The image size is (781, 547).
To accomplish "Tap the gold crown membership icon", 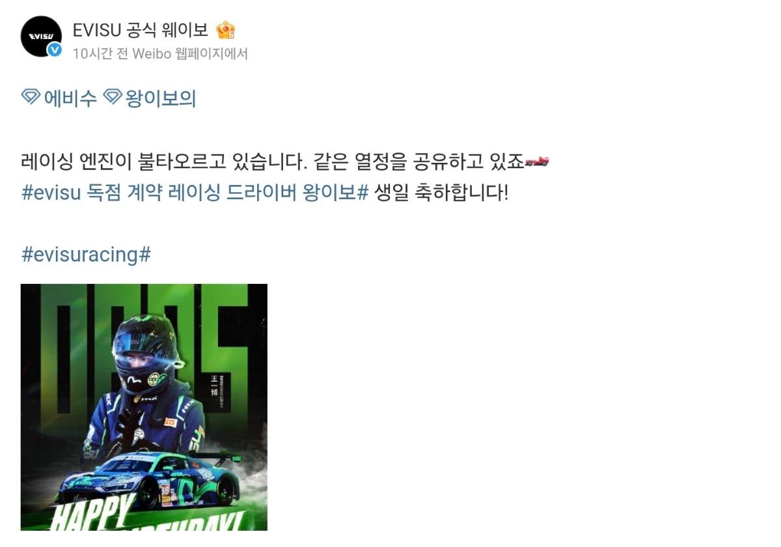I will coord(225,30).
